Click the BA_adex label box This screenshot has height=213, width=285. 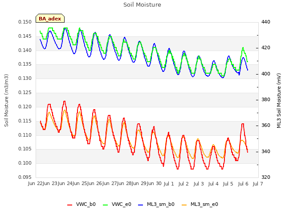click(x=50, y=18)
